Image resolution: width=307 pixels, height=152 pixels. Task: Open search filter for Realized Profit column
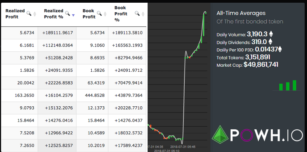point(29,13)
